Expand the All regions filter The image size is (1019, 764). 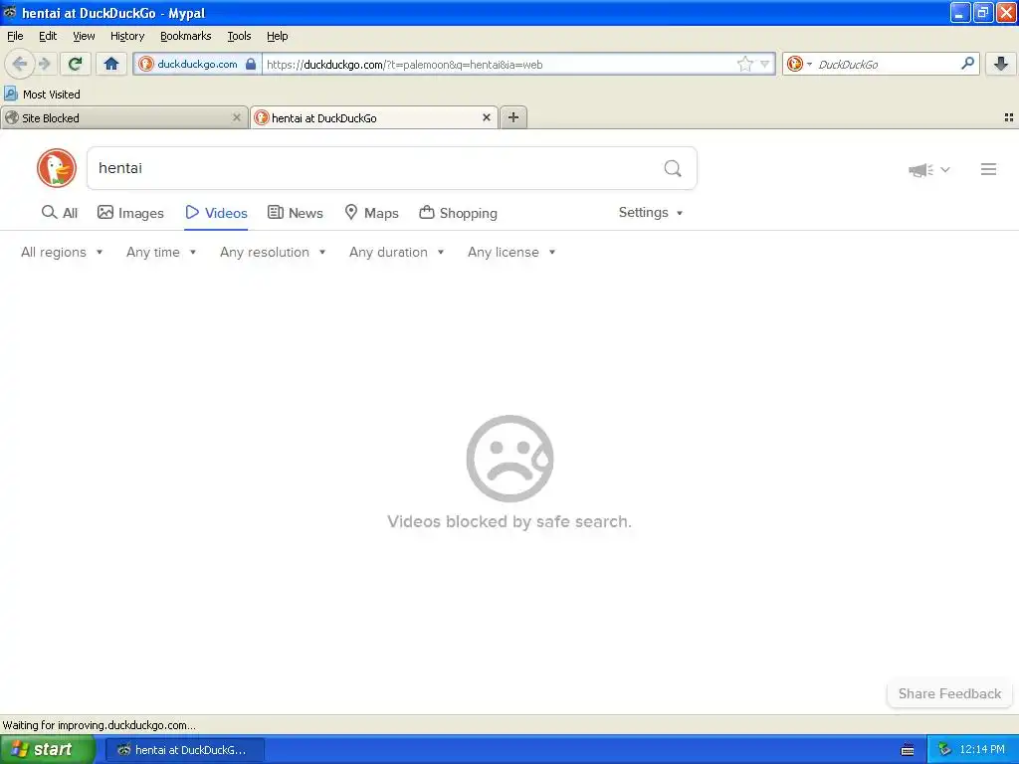[62, 252]
